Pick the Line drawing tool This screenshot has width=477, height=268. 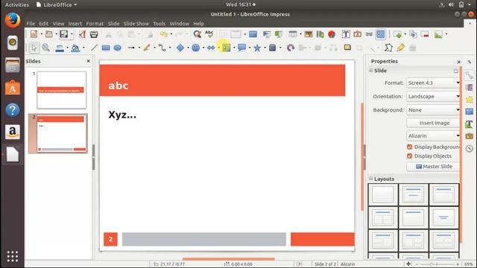[x=95, y=48]
